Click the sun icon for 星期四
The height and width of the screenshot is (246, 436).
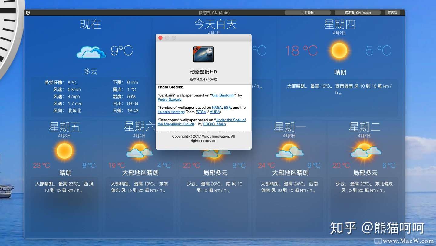tap(339, 50)
